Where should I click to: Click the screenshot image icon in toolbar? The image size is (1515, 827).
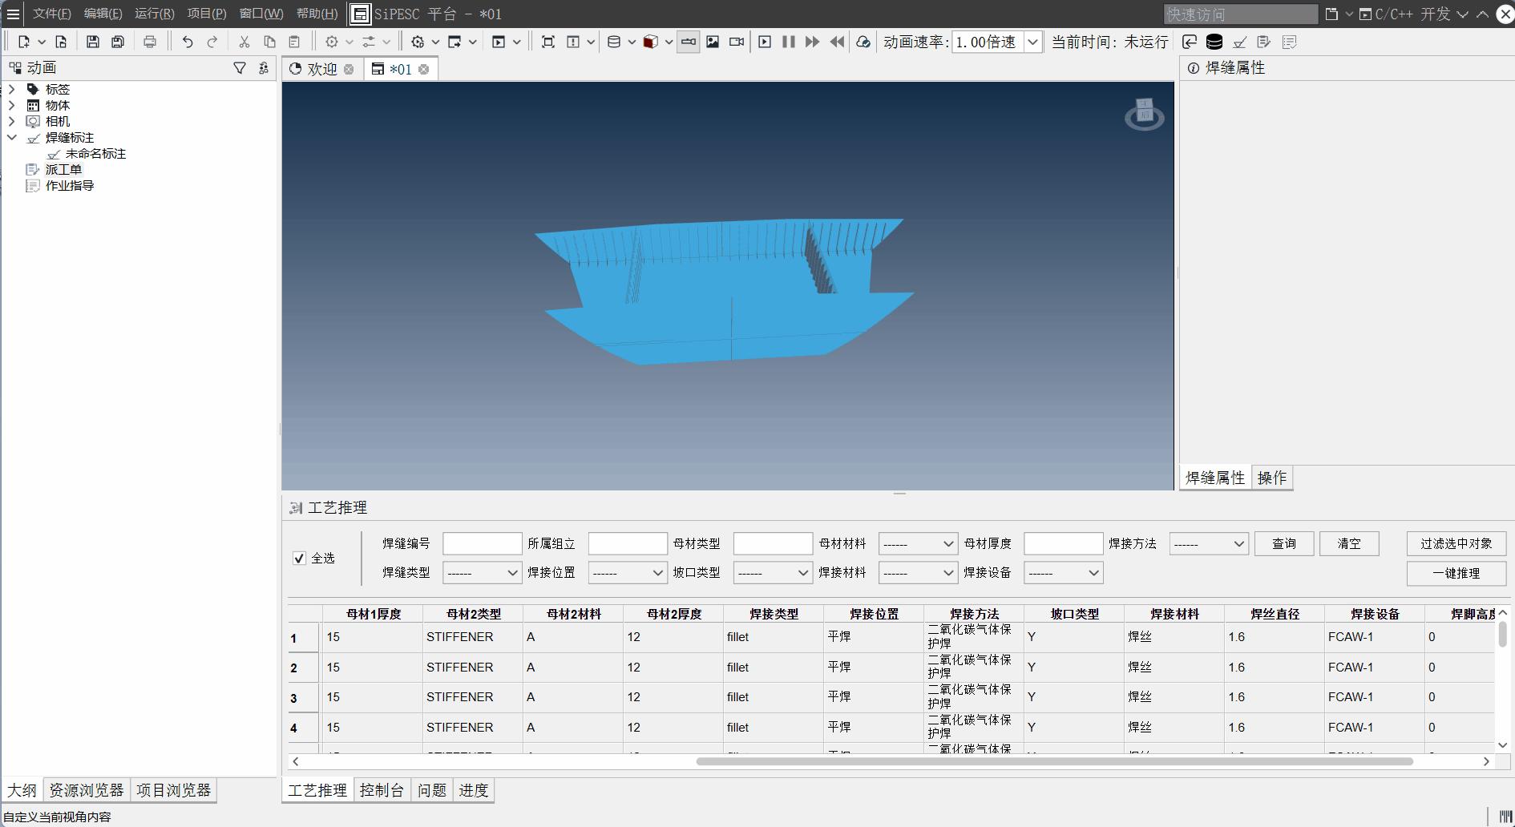(713, 42)
